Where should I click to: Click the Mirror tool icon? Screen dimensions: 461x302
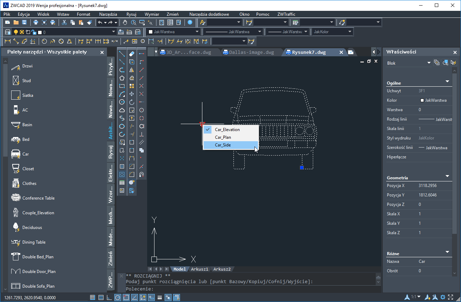[132, 70]
